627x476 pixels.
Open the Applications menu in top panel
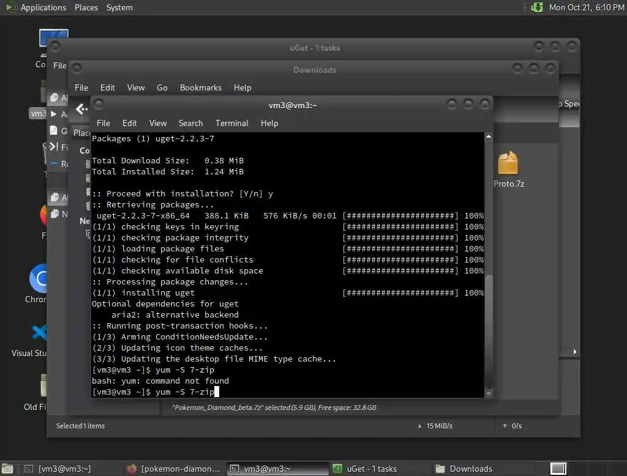(43, 7)
